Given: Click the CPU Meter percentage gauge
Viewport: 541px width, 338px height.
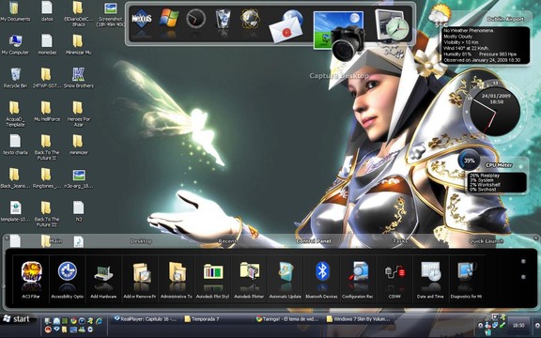Looking at the screenshot, I should click(x=469, y=161).
